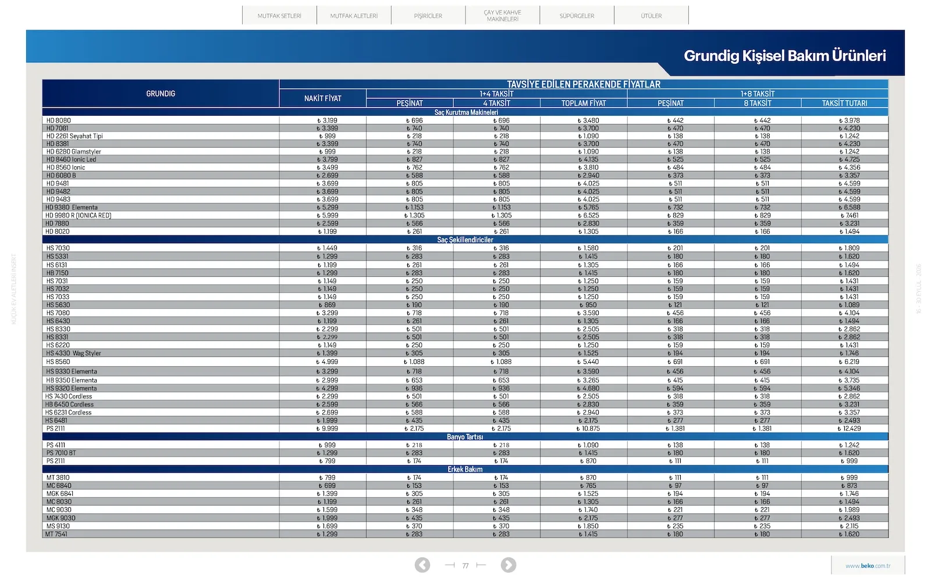Go to the next page with the right arrow
The width and height of the screenshot is (931, 578).
pos(508,565)
